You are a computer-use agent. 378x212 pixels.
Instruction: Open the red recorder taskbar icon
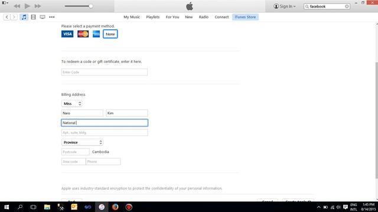pyautogui.click(x=129, y=207)
